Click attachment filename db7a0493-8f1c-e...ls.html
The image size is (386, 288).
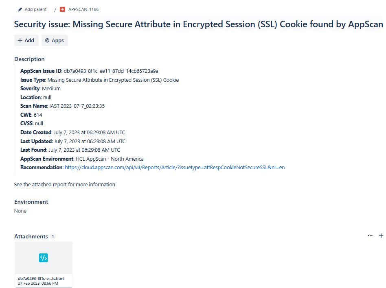point(41,278)
